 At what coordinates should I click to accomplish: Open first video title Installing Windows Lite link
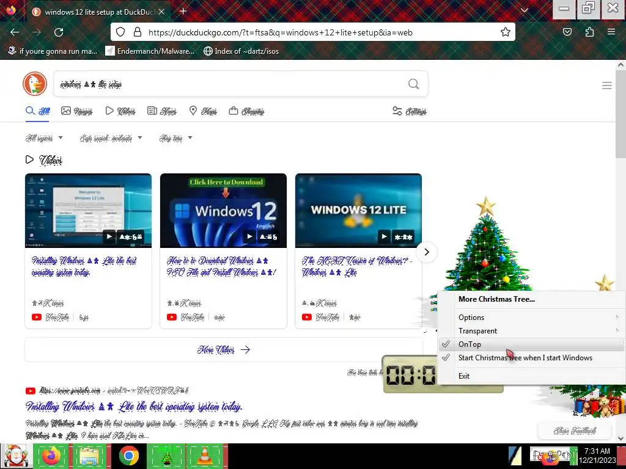click(x=84, y=266)
